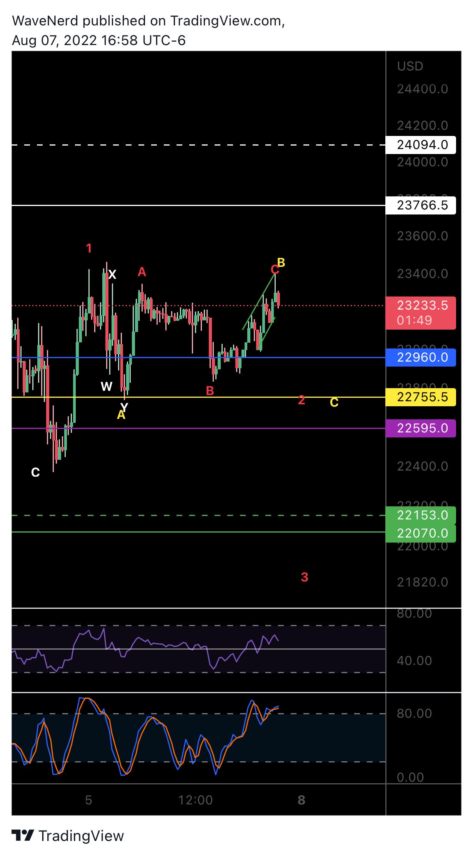This screenshot has width=473, height=856.
Task: Select the blue 22960.0 price label
Action: click(x=421, y=357)
